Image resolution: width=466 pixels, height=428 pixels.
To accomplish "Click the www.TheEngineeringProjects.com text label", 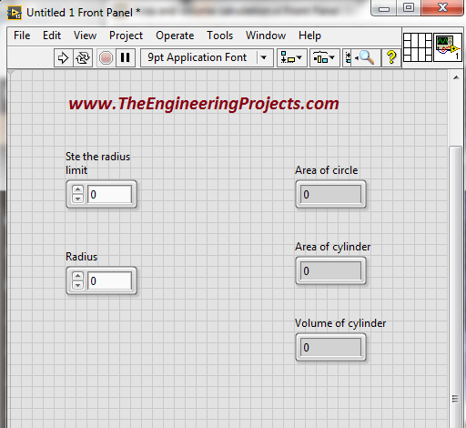I will [x=204, y=104].
